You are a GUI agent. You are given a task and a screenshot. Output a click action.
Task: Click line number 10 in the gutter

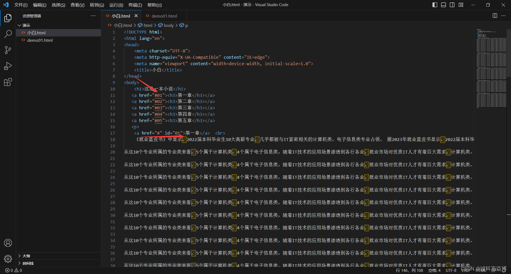tap(113, 89)
